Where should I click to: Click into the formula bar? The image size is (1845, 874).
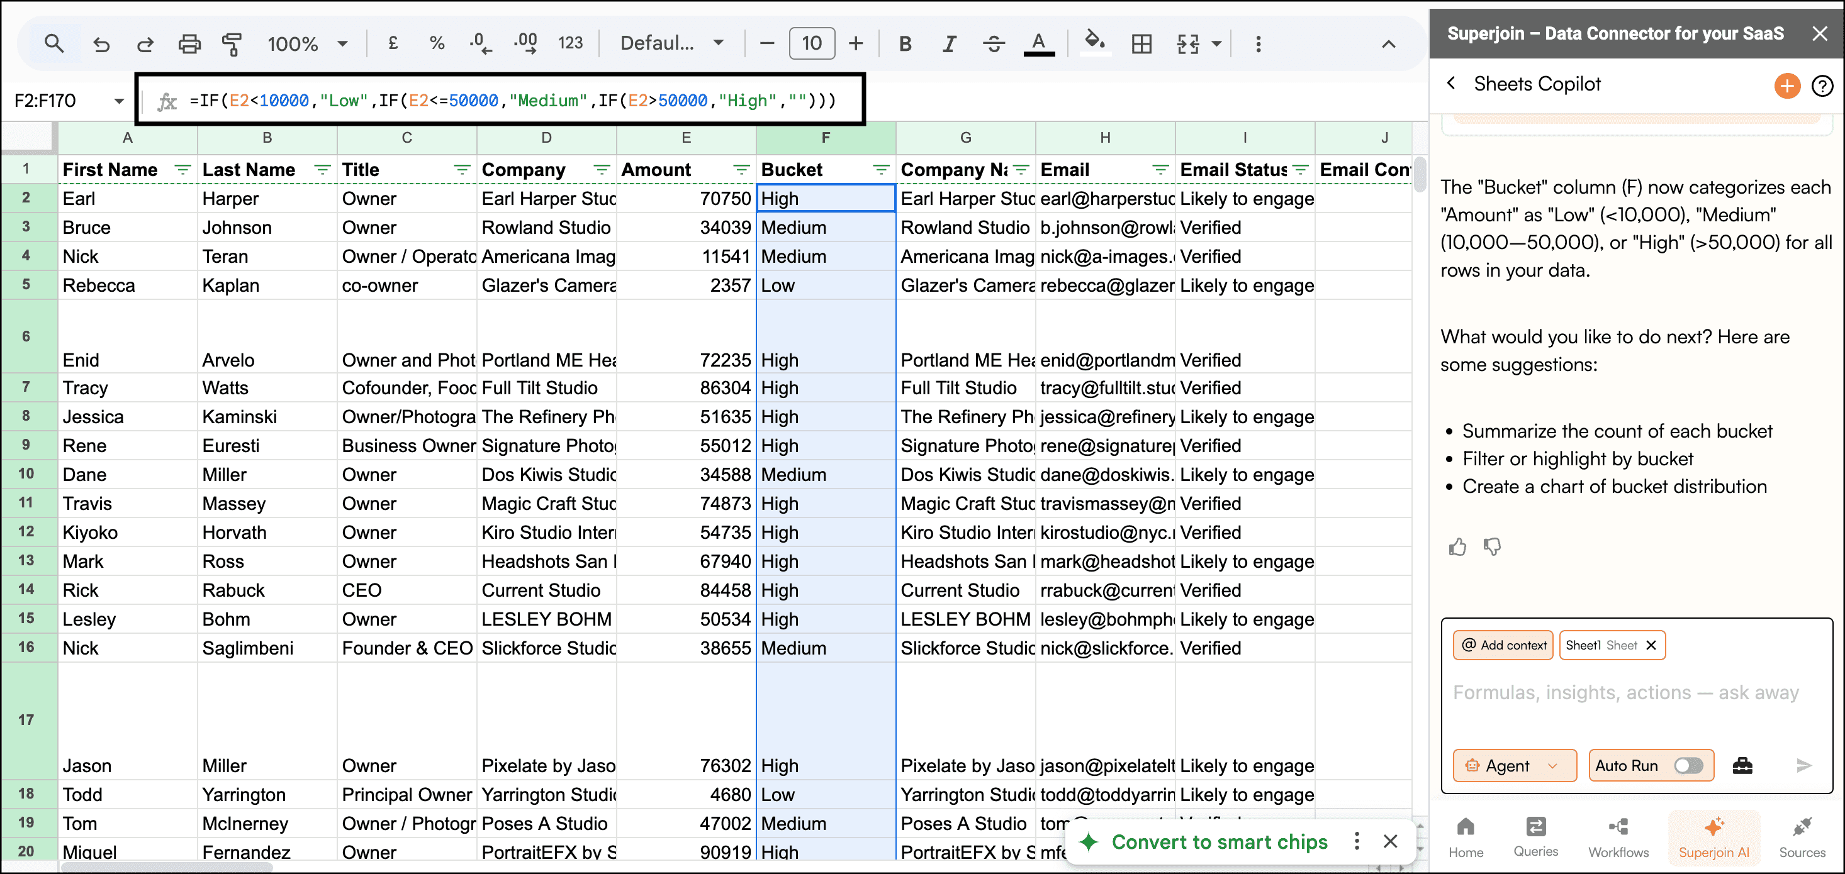512,100
